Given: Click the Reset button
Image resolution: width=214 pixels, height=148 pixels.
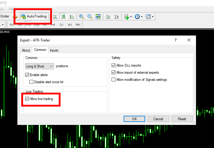Looking at the screenshot, I should coord(182,119).
